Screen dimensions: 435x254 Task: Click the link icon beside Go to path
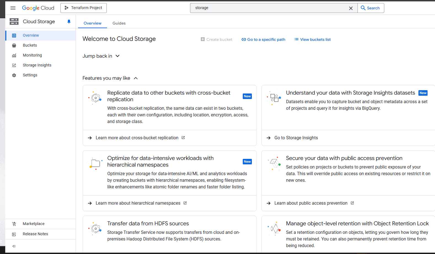point(244,39)
